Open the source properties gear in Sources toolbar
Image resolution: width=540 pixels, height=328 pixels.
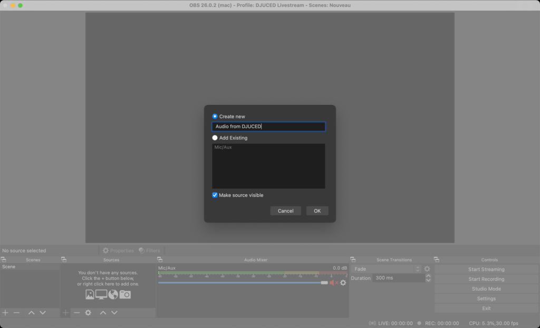[88, 313]
